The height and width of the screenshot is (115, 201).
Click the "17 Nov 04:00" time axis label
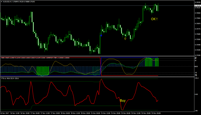coord(35,113)
